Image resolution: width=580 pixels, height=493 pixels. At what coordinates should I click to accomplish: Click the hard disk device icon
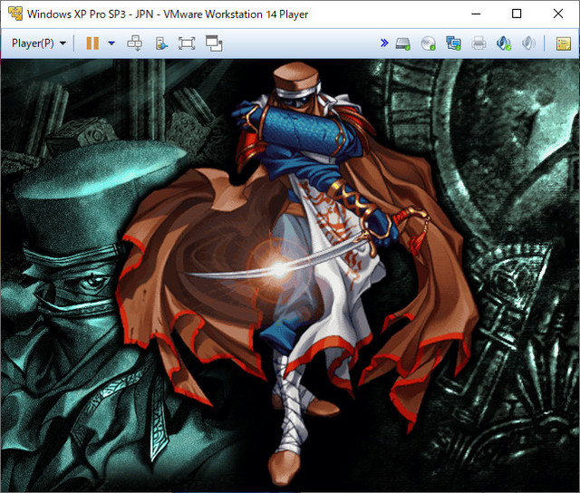(x=402, y=43)
